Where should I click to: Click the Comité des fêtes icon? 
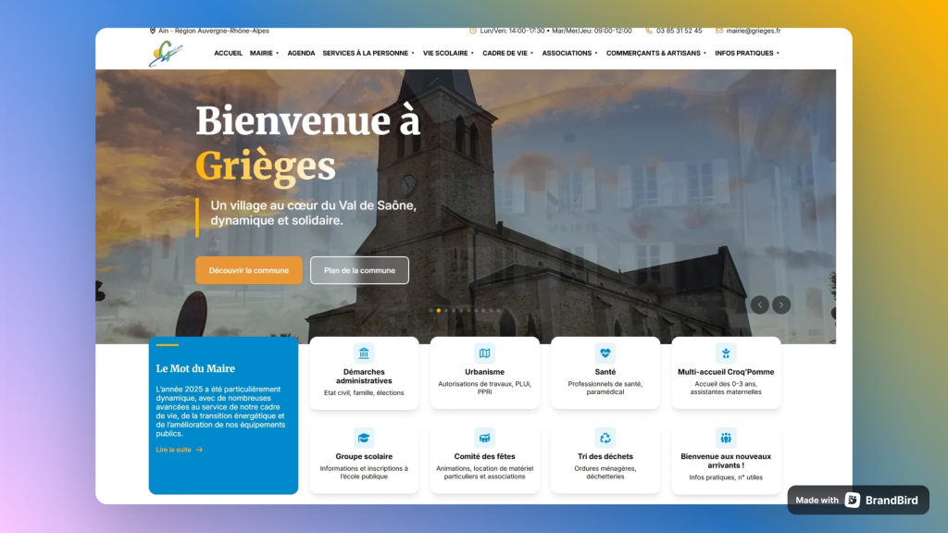(x=485, y=438)
